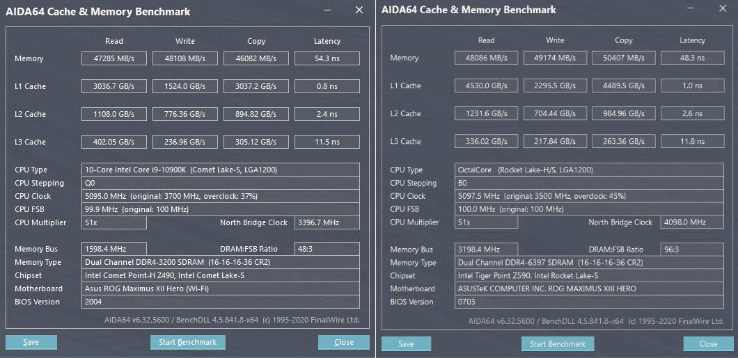738x358 pixels.
Task: Click the Tiger Point Z590 Chipset field
Action: click(589, 276)
